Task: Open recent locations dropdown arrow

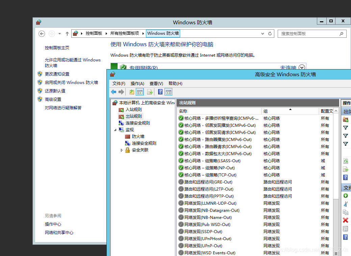Action: (59, 34)
